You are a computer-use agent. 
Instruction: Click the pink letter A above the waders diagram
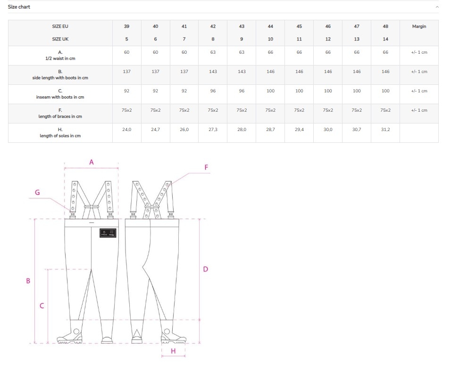pyautogui.click(x=92, y=162)
